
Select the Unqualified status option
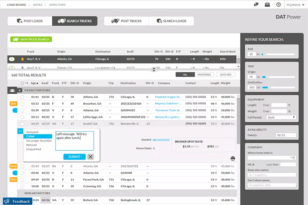(x=34, y=149)
